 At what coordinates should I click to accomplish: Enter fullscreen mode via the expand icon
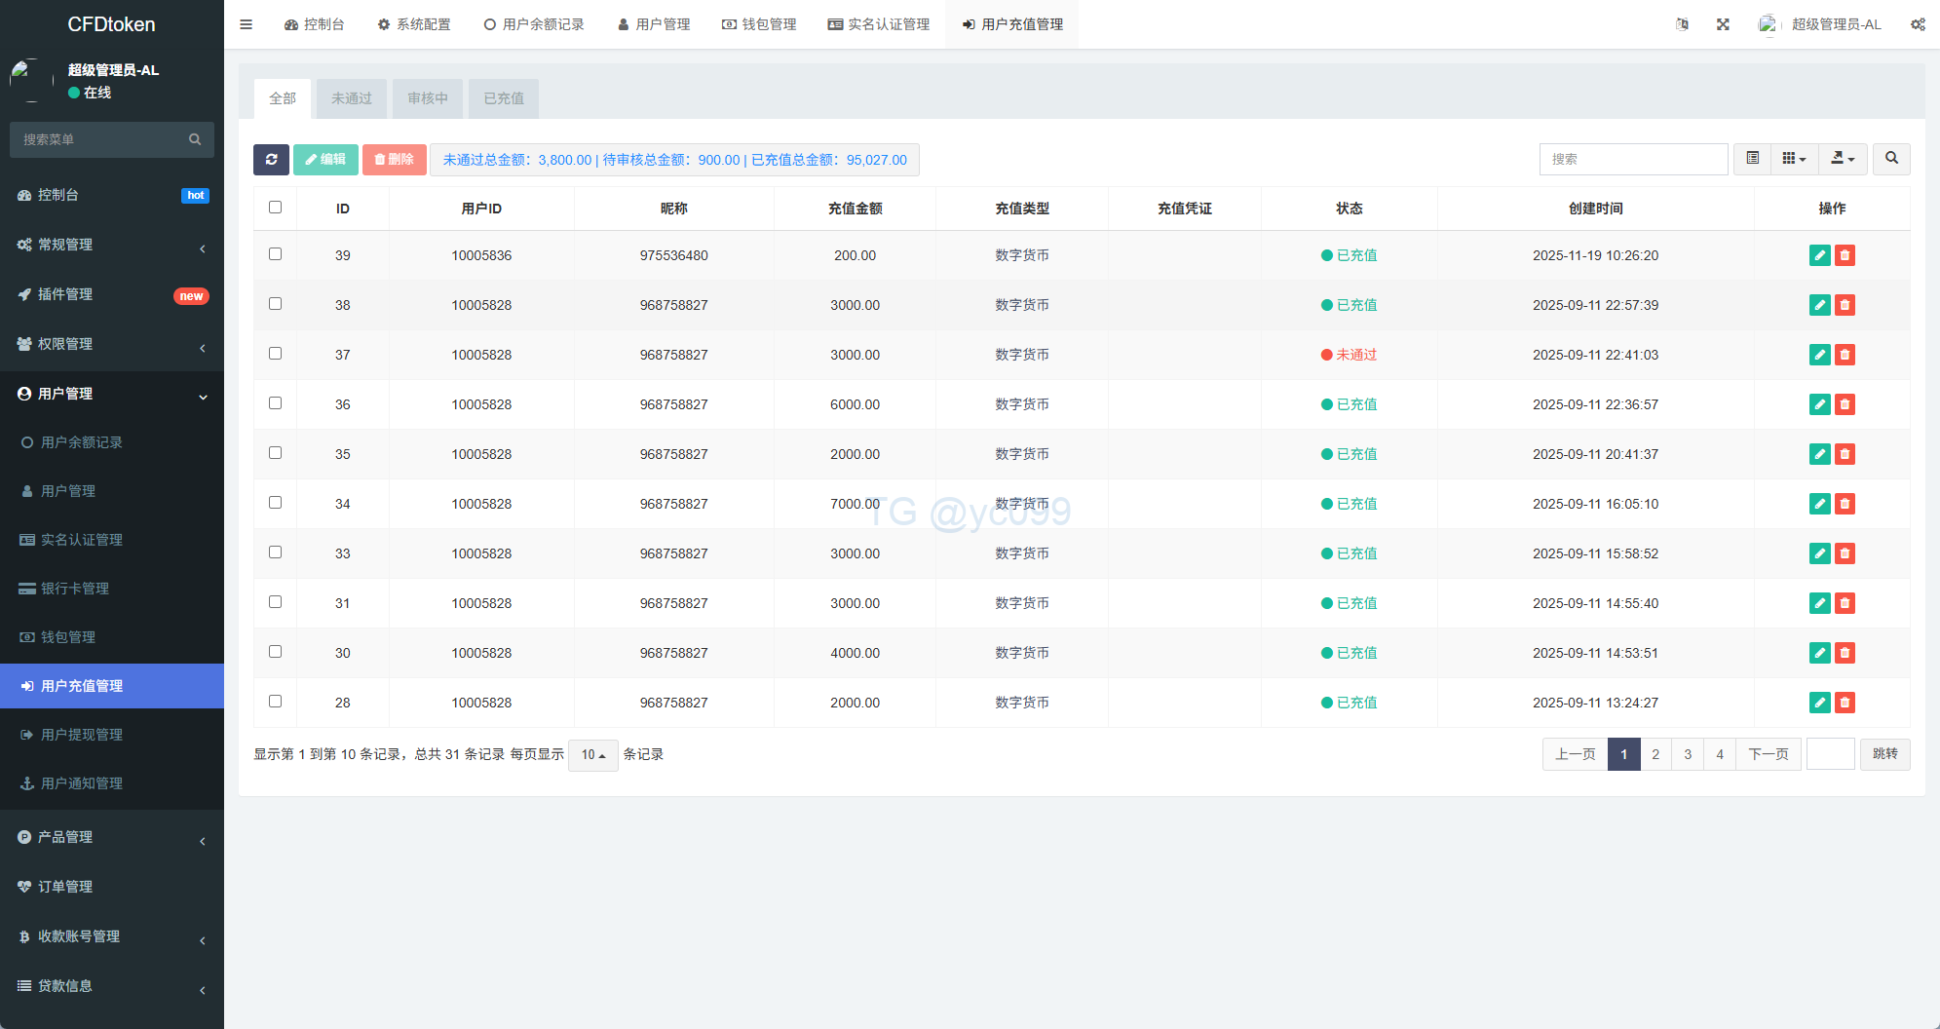[1723, 24]
